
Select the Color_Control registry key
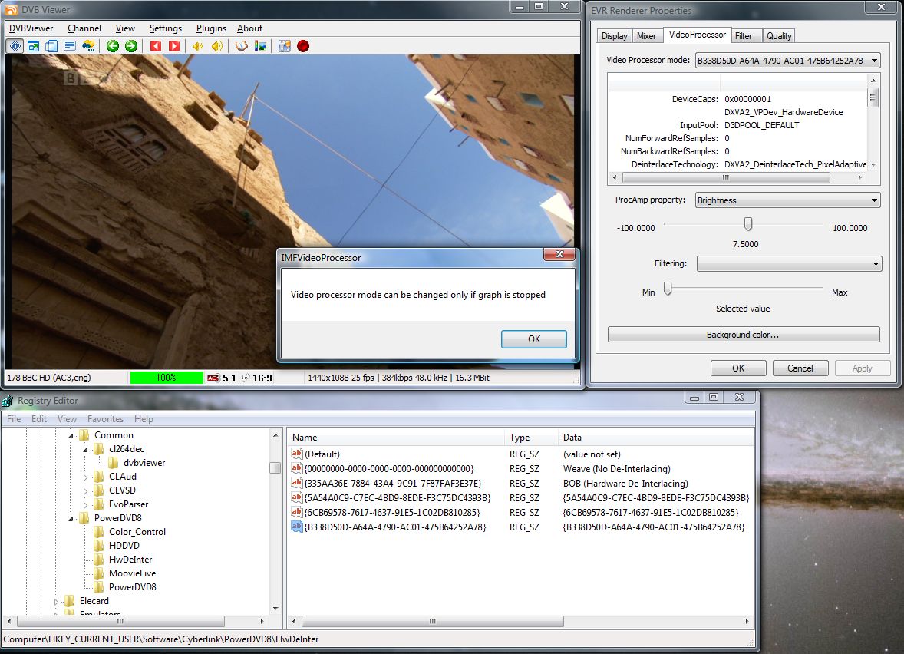[x=137, y=532]
